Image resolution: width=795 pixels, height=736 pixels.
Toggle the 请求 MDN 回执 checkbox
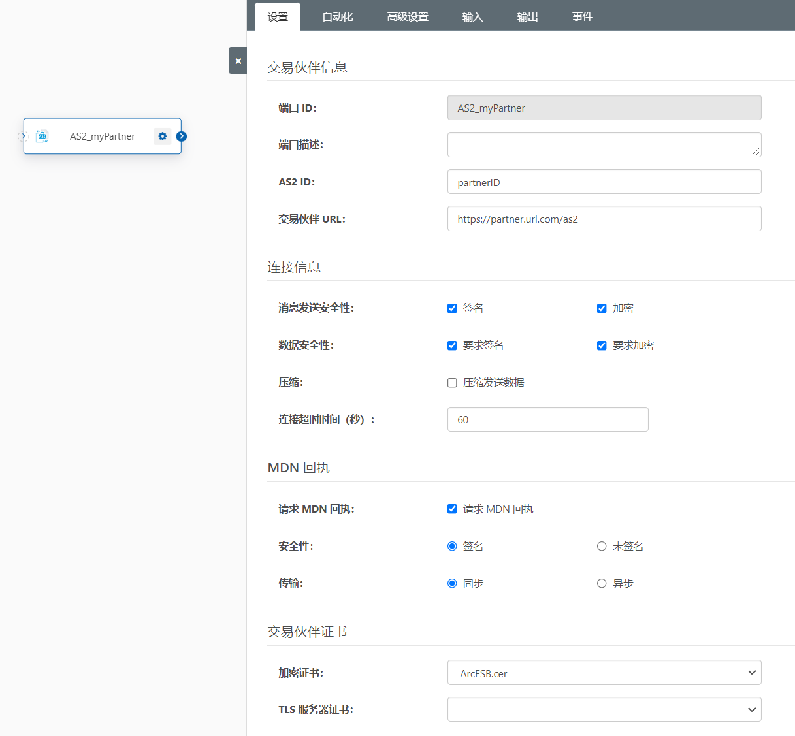(452, 509)
